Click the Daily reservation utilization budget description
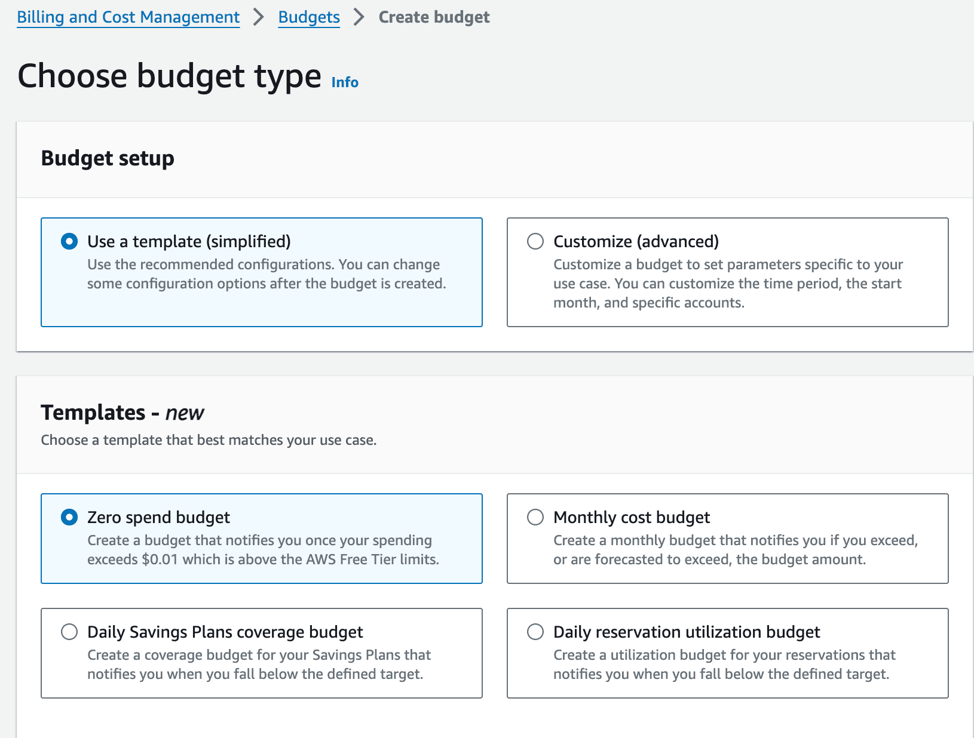Image resolution: width=974 pixels, height=738 pixels. tap(724, 665)
